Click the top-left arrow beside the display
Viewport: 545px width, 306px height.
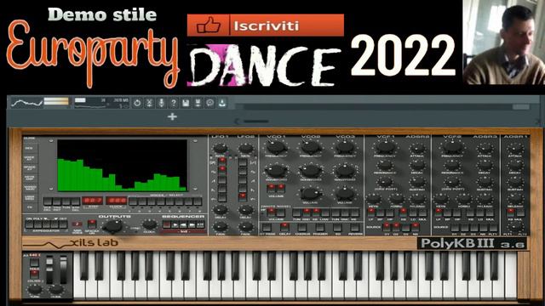51,141
